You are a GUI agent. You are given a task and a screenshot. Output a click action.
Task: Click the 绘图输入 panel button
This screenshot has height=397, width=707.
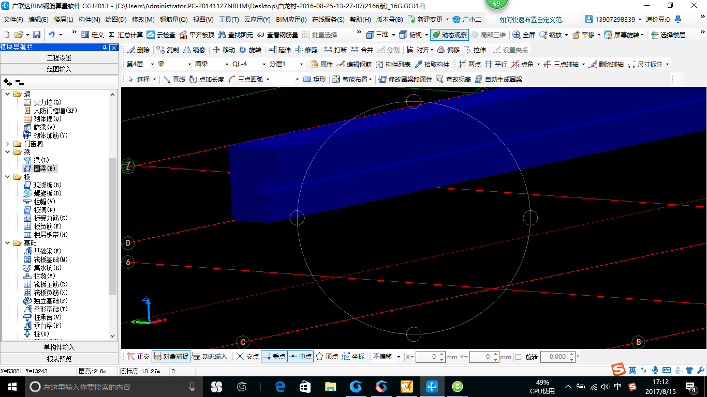coord(59,69)
